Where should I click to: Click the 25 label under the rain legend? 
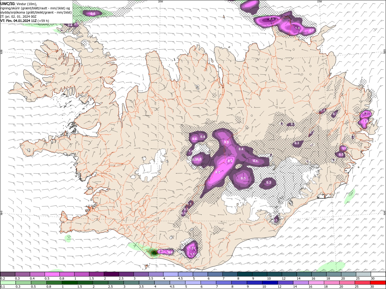pos(357,287)
